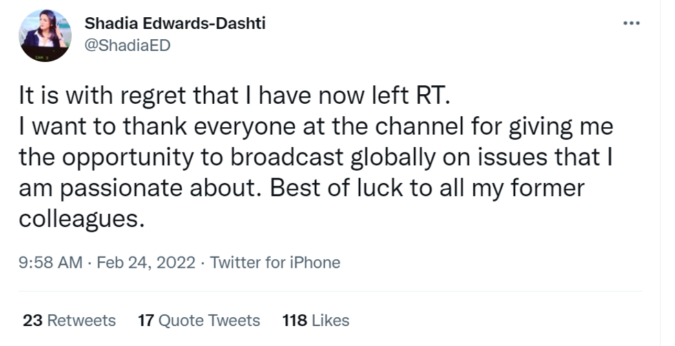Open the @ShadiaED handle link
Screen dimensions: 675x346
pos(127,45)
